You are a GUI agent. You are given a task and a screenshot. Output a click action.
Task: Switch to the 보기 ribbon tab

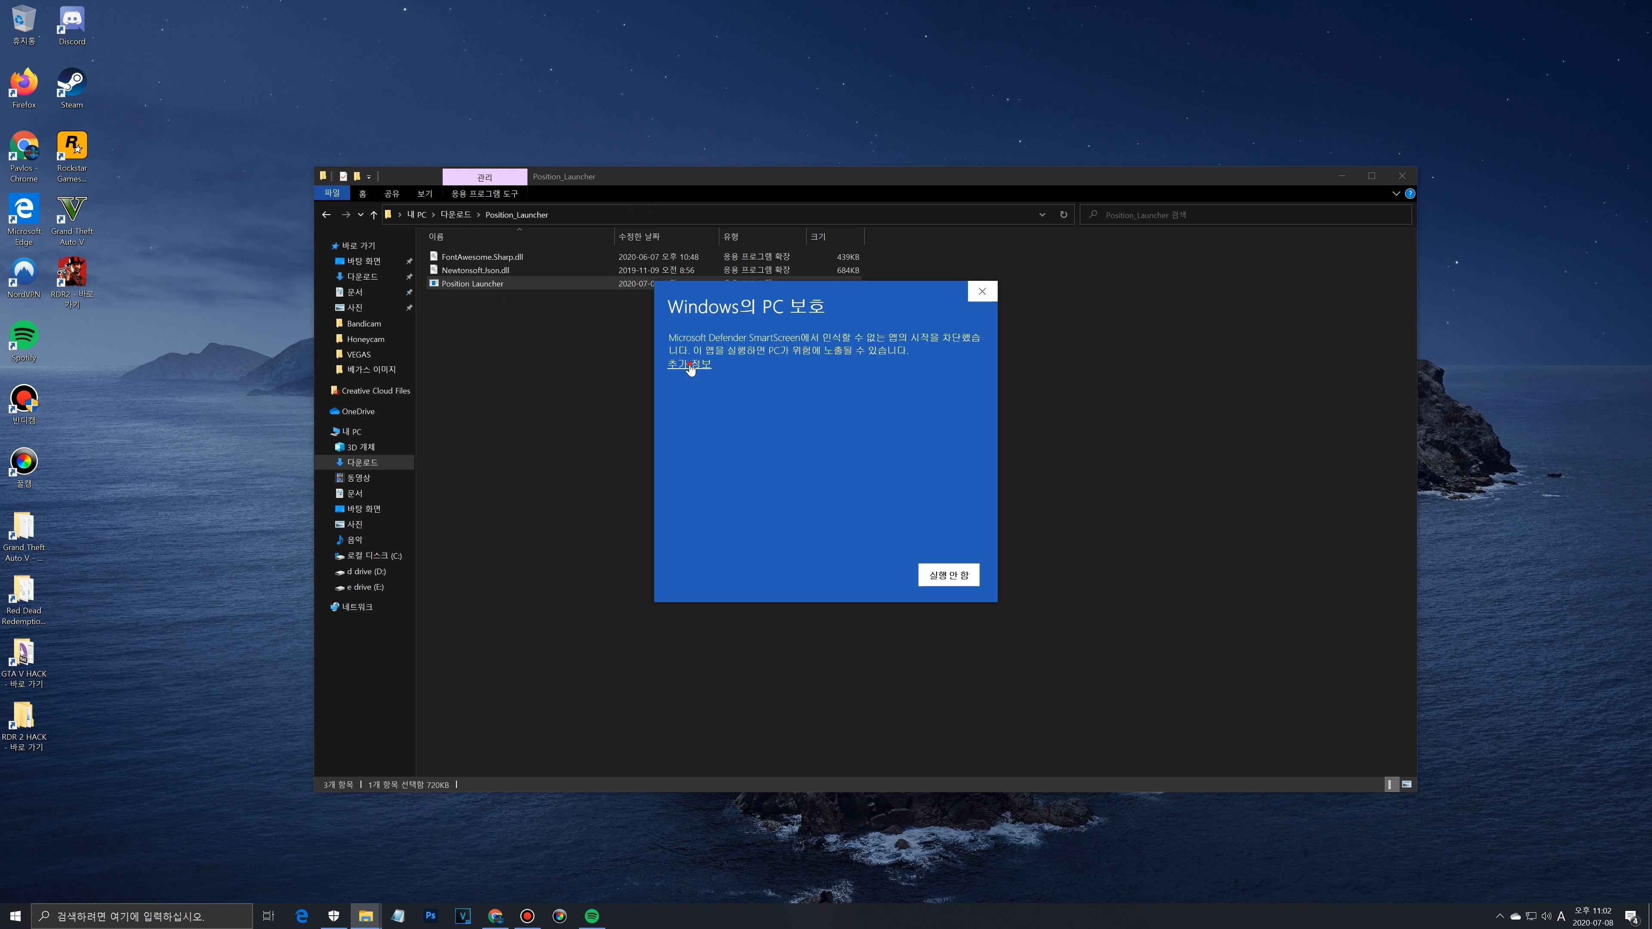point(425,194)
